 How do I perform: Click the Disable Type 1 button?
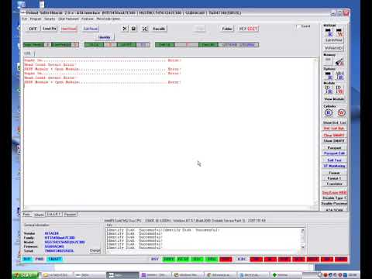[x=335, y=198]
